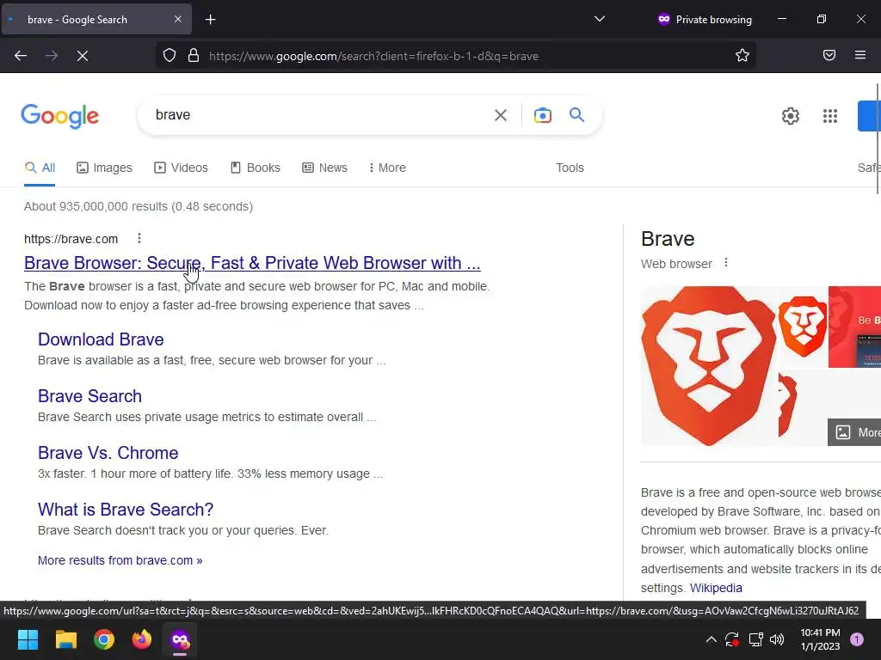Submit search with magnifying glass icon
881x660 pixels.
pyautogui.click(x=576, y=115)
